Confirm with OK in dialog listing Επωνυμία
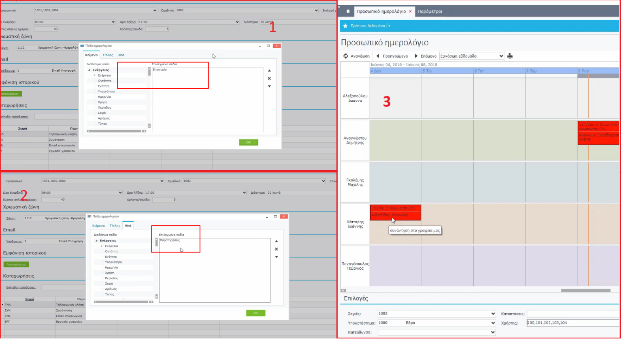 (x=249, y=142)
